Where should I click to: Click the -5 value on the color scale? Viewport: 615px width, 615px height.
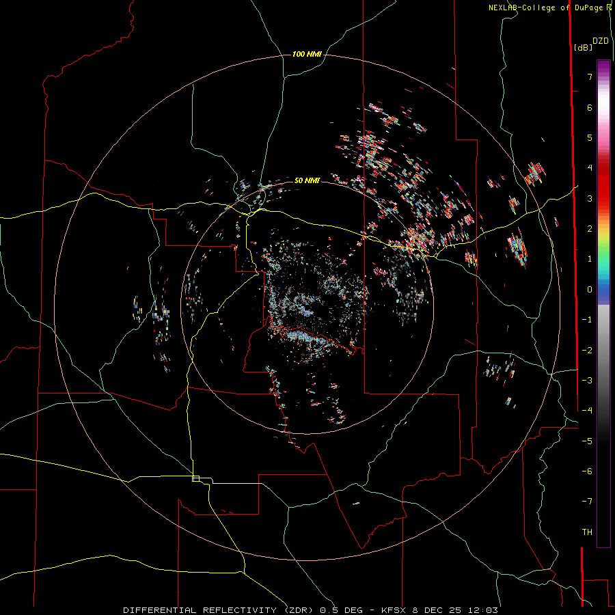tap(587, 441)
